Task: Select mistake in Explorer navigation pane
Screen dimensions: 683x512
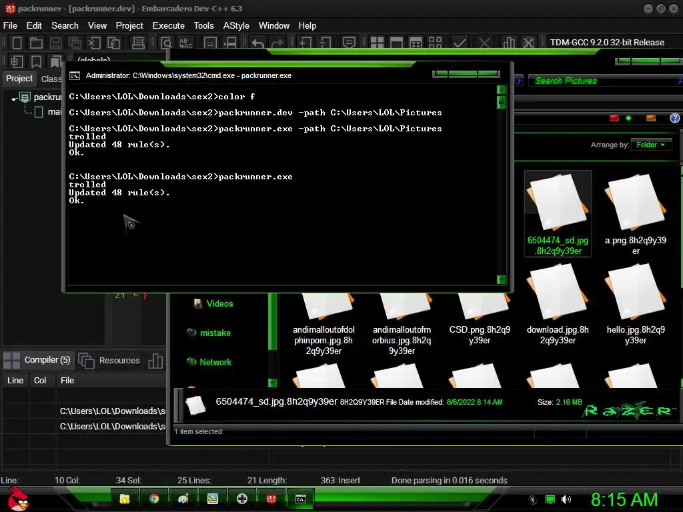Action: [209, 333]
